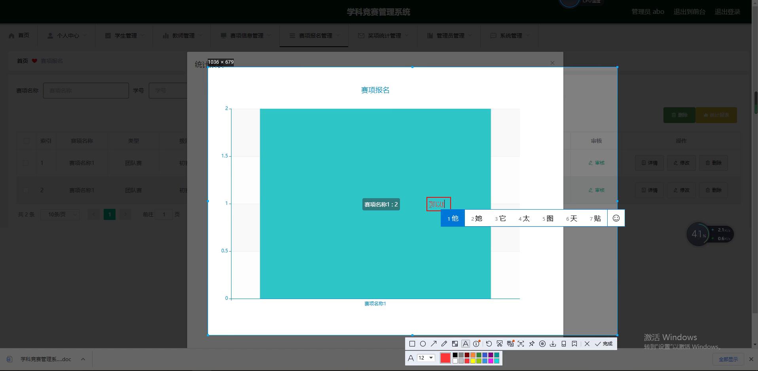
Task: Tick the checkbox for row 1
Action: pyautogui.click(x=26, y=163)
